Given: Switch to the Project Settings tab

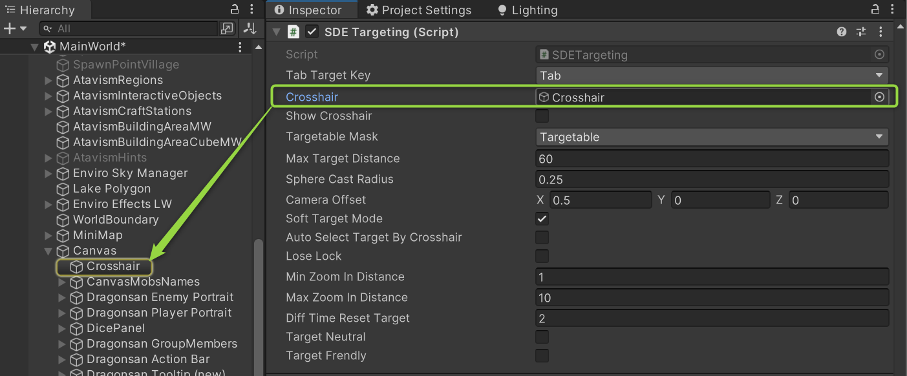Looking at the screenshot, I should (x=419, y=10).
